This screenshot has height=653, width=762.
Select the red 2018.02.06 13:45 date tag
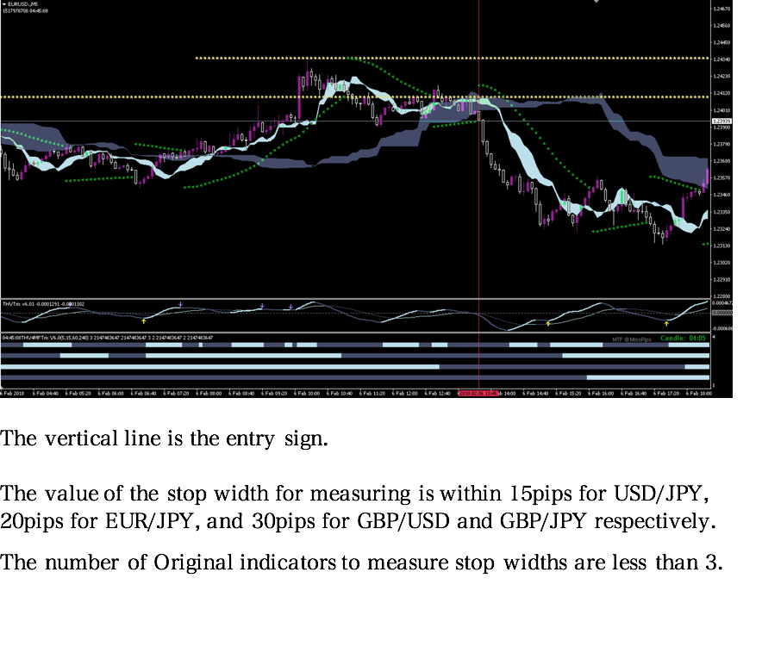click(x=478, y=393)
